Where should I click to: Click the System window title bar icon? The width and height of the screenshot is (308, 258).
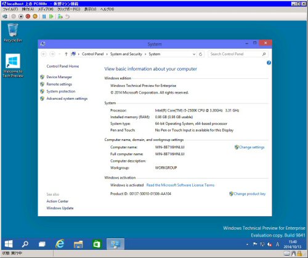(x=43, y=44)
